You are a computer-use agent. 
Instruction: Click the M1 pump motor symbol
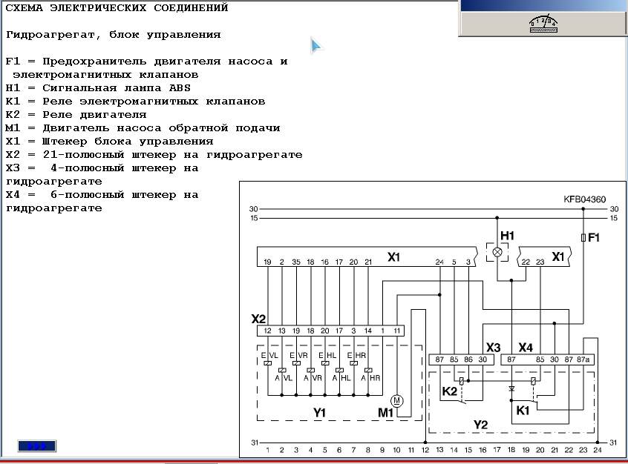coord(396,401)
